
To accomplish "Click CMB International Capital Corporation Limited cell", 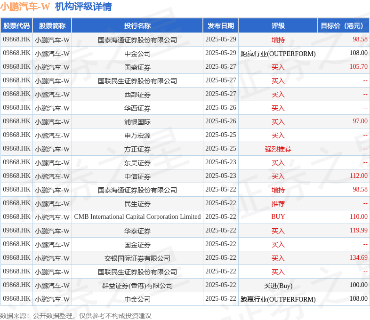I will point(137,217).
